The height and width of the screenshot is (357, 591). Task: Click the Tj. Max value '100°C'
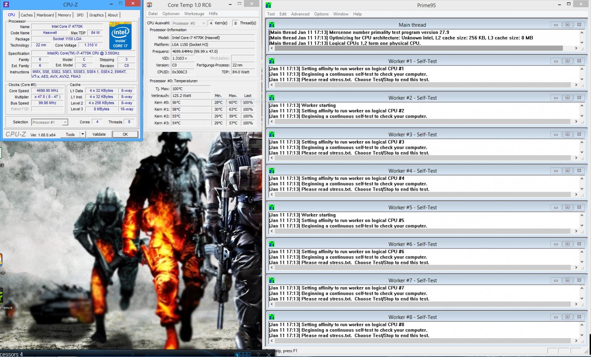click(191, 89)
